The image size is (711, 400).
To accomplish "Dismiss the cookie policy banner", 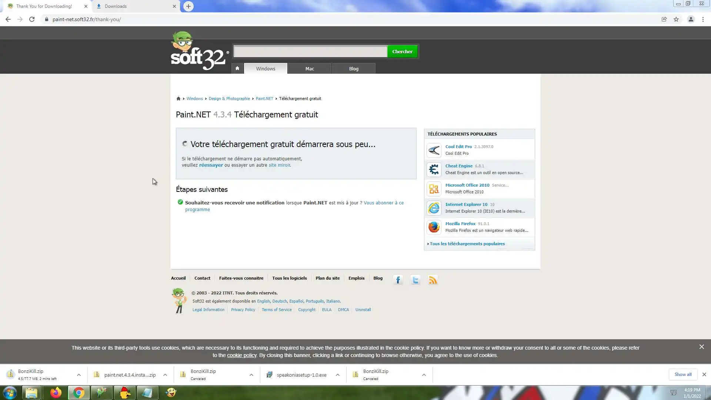I will point(701,347).
